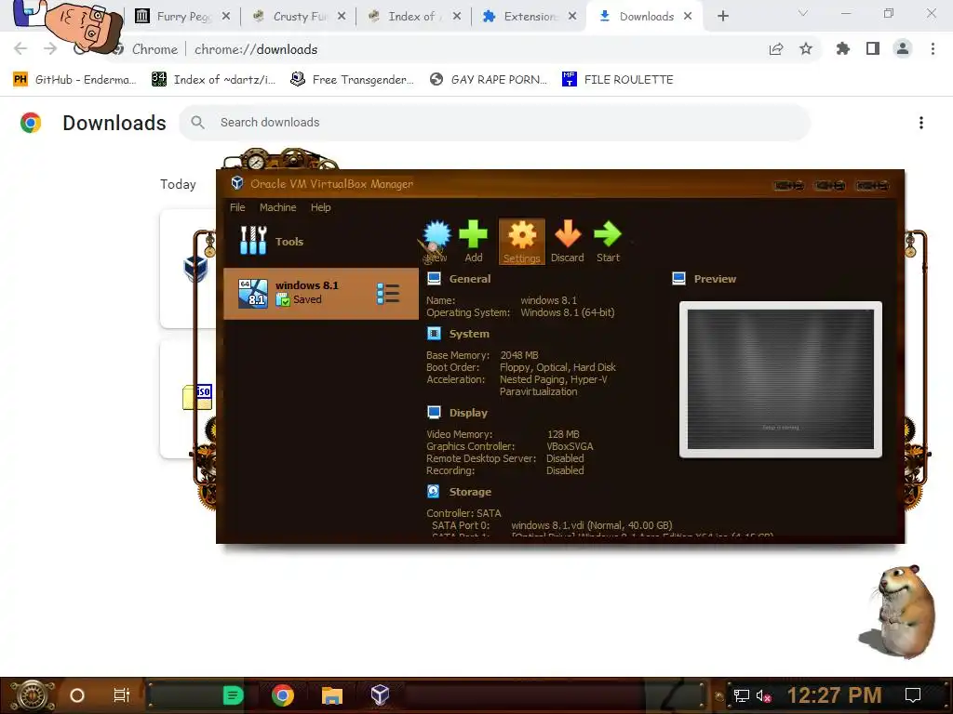Open Chrome side panel icon
Viewport: 953px width, 714px height.
pos(873,49)
